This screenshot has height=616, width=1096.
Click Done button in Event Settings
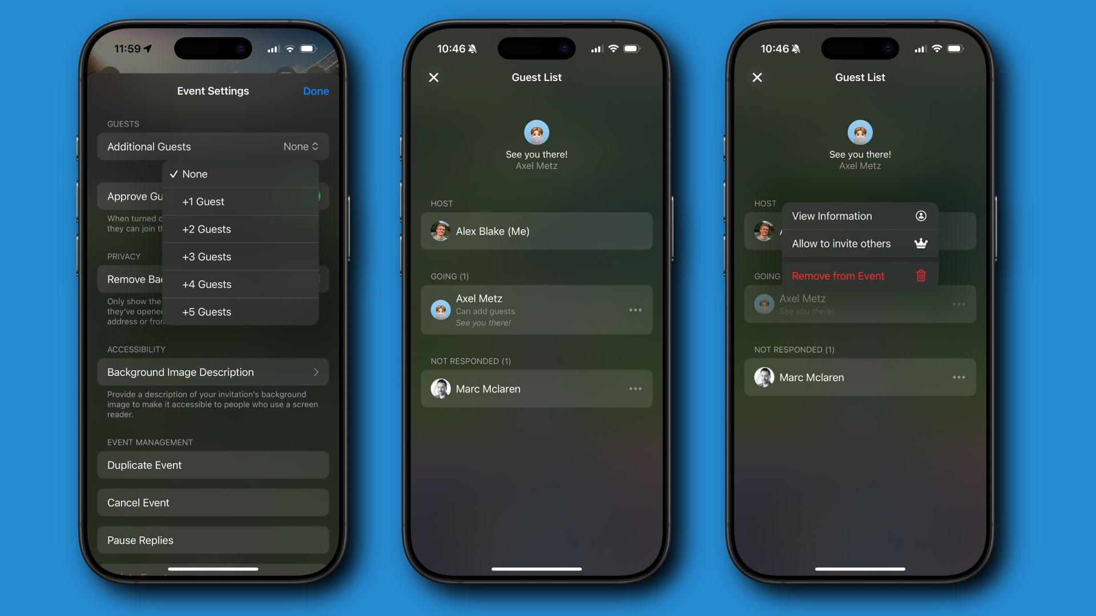(x=316, y=91)
